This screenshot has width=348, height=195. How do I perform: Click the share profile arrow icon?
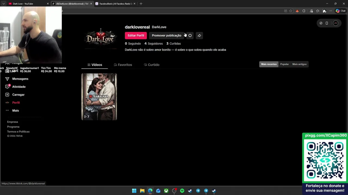pos(199,35)
